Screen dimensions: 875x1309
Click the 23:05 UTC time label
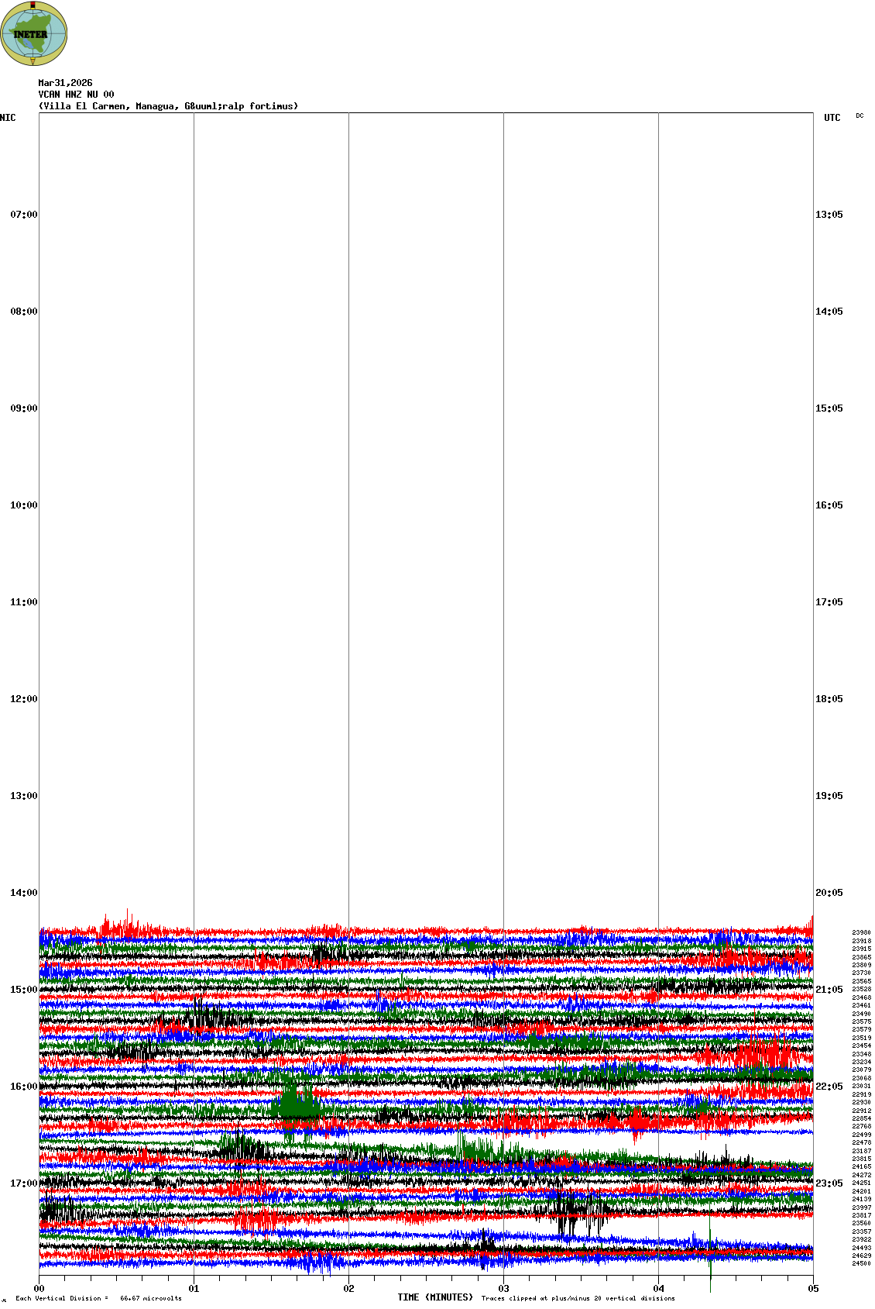point(829,1183)
